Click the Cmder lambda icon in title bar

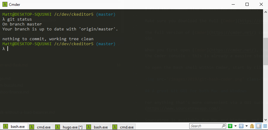point(5,4)
